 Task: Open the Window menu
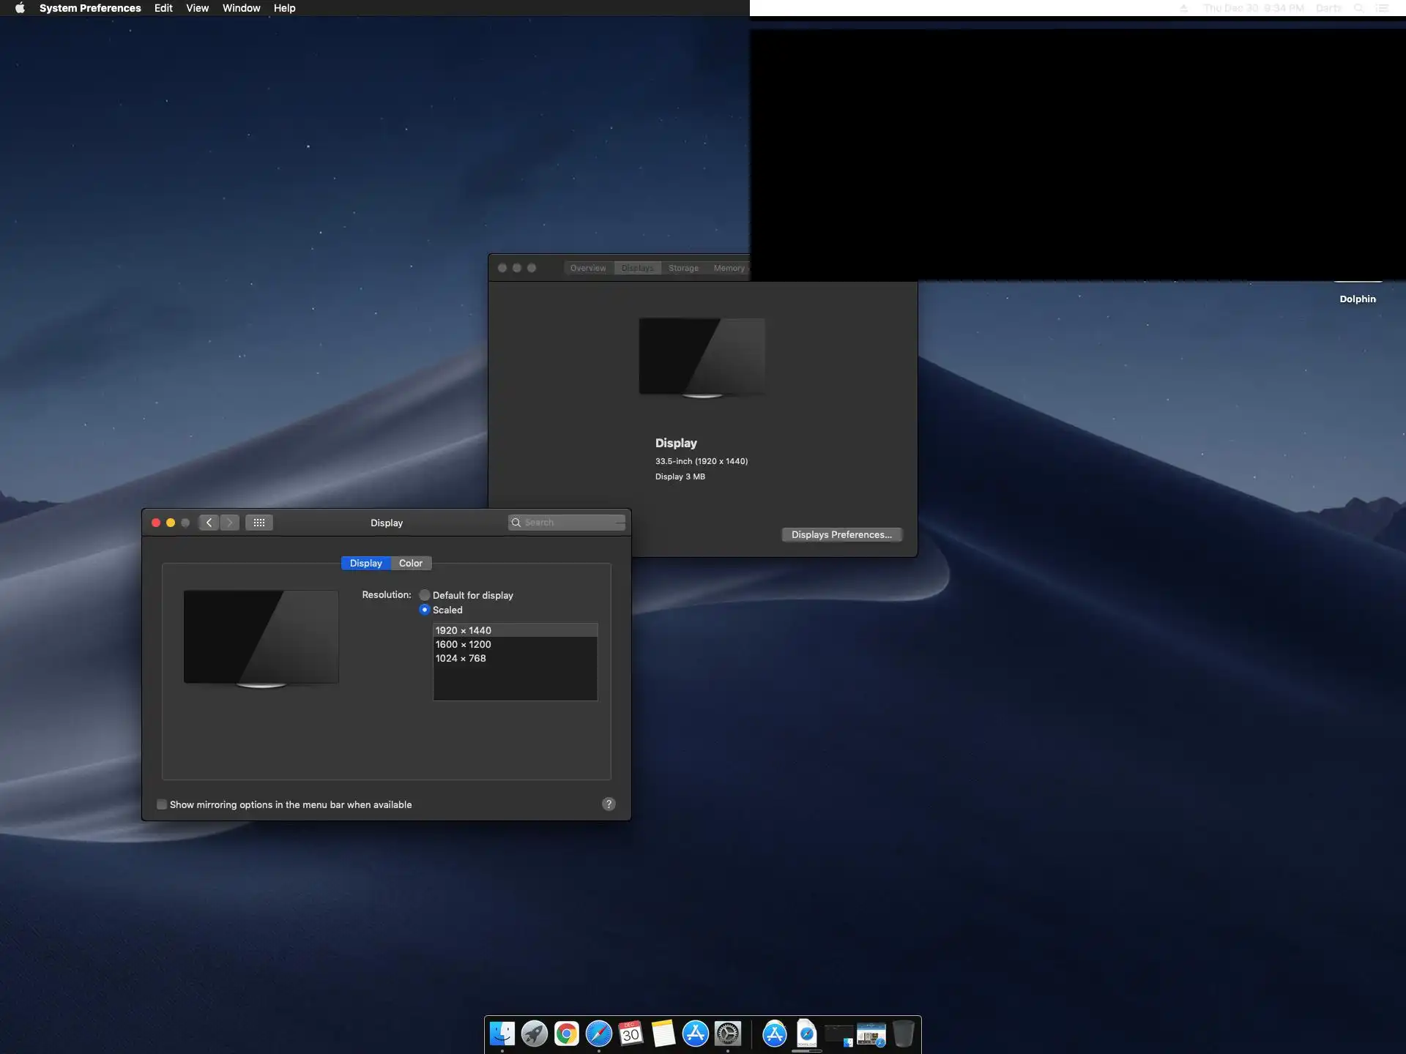point(241,8)
